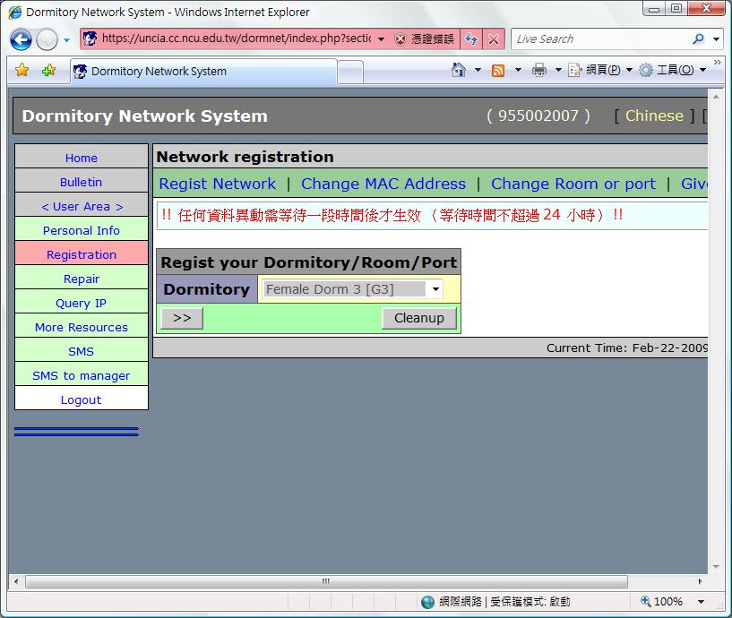Click Add to Favorites star-plus icon
The width and height of the screenshot is (732, 618).
pyautogui.click(x=48, y=71)
